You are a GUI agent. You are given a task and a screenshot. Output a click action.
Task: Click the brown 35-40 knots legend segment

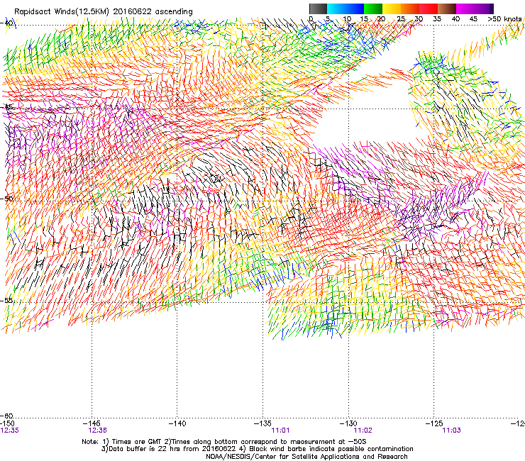pyautogui.click(x=447, y=9)
